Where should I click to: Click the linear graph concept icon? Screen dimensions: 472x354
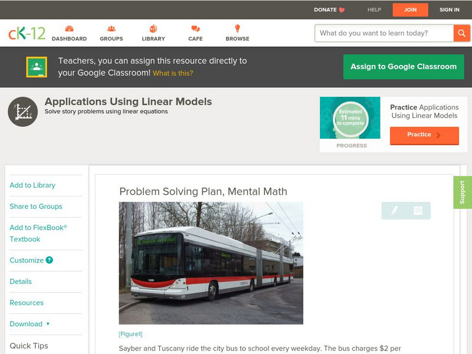click(23, 112)
